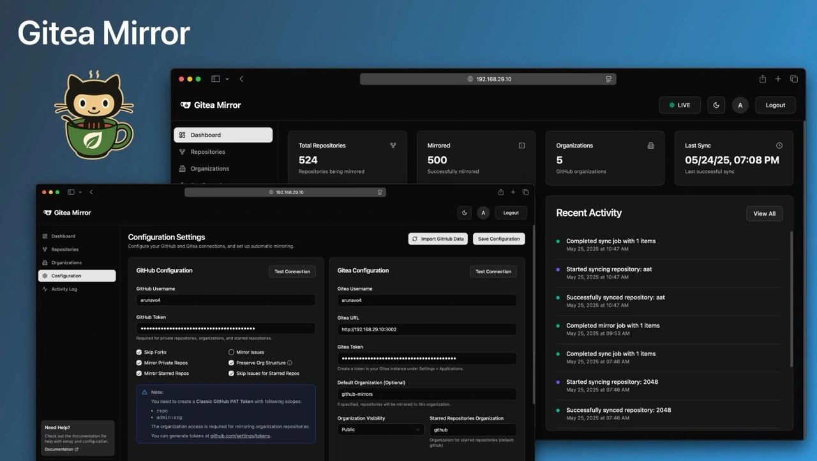The width and height of the screenshot is (817, 461).
Task: Click Starred Repositories Organization field
Action: click(473, 430)
